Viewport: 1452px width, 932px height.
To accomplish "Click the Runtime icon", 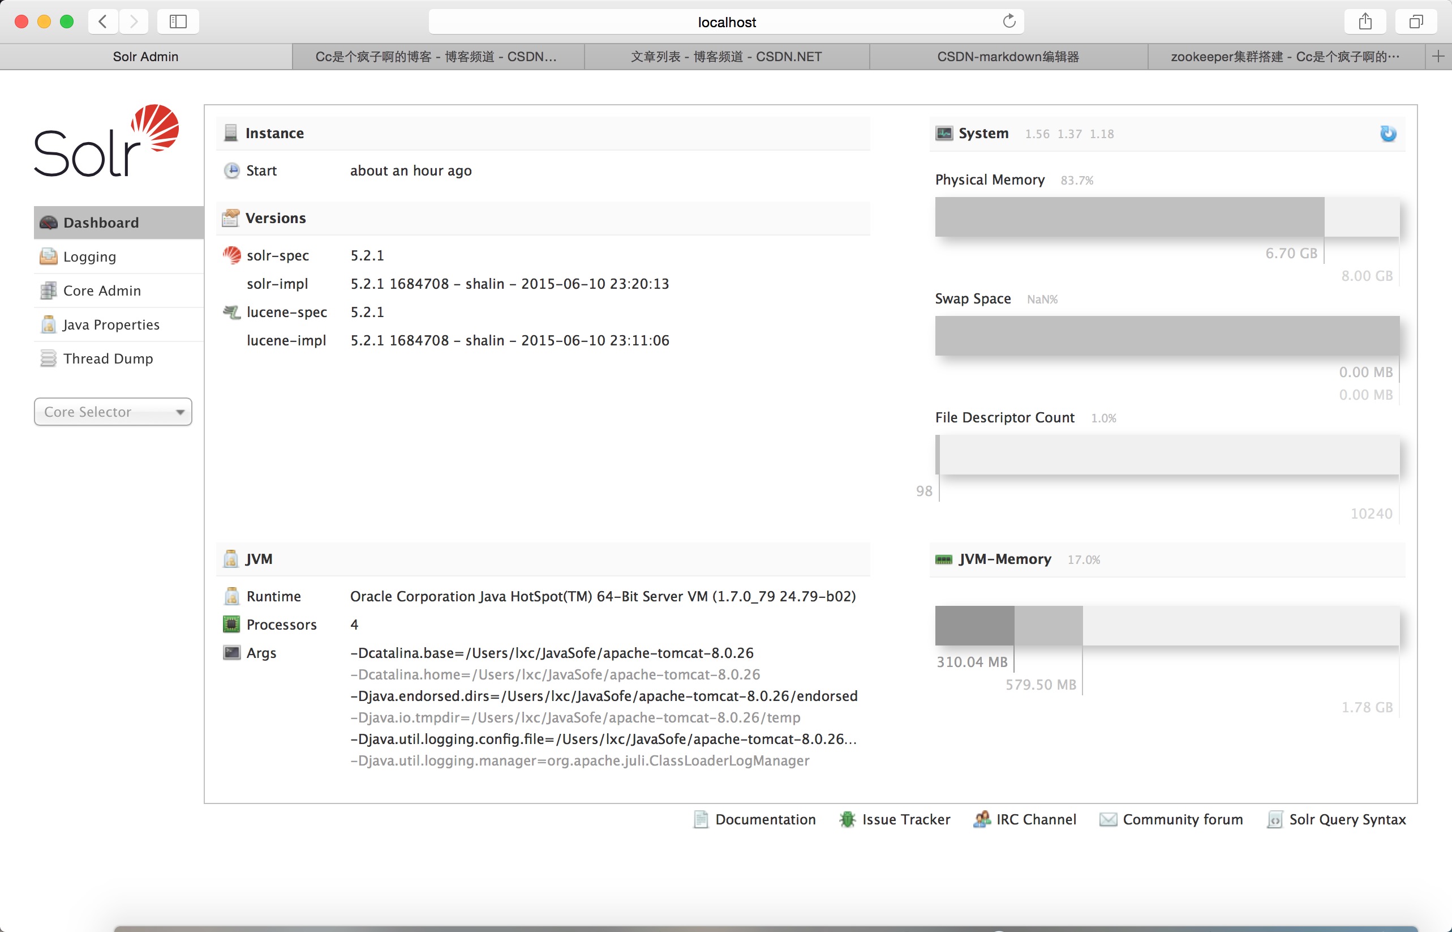I will 231,596.
